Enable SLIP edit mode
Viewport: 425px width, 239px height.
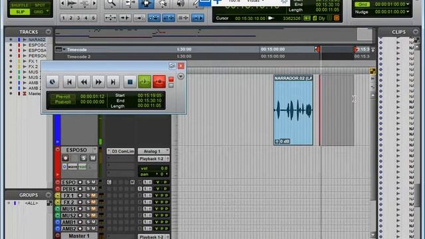coord(19,12)
